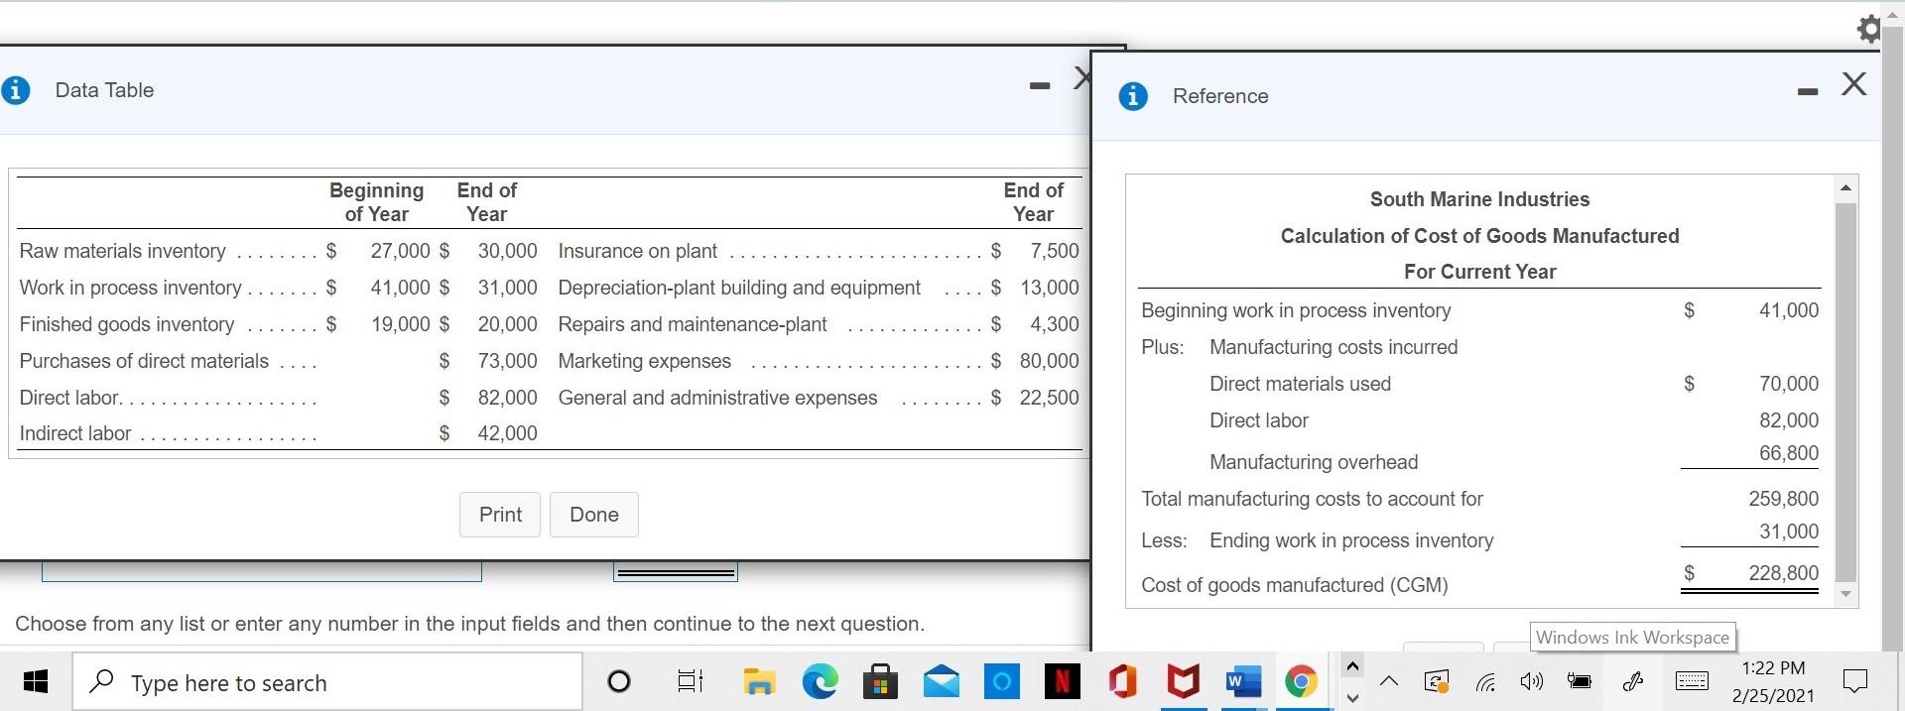Open the Wi-Fi network tray icon
This screenshot has width=1905, height=711.
pyautogui.click(x=1485, y=681)
